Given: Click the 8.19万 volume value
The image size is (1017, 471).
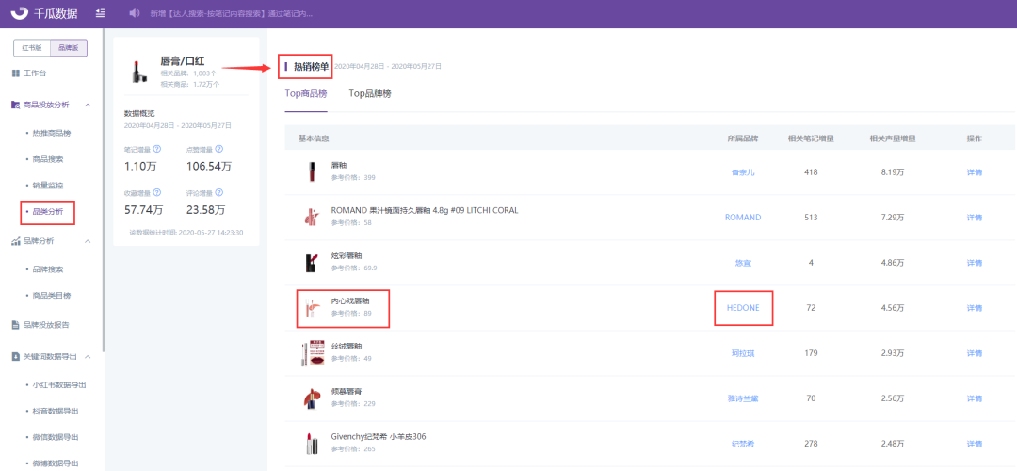Looking at the screenshot, I should pos(893,172).
